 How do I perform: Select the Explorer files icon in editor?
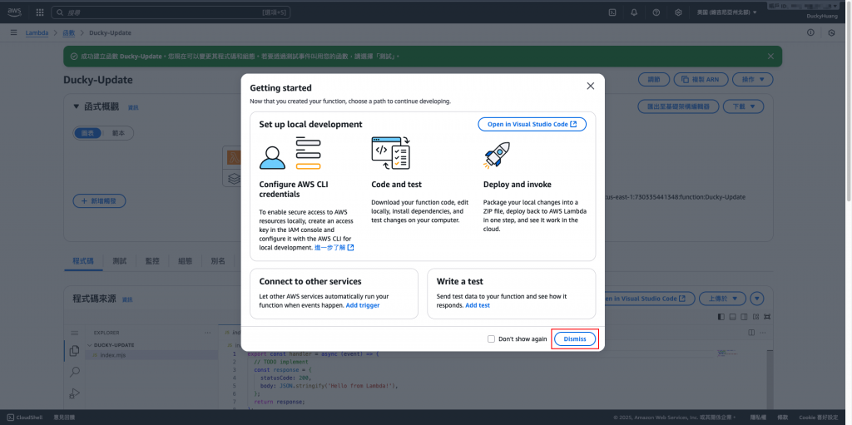pos(74,351)
